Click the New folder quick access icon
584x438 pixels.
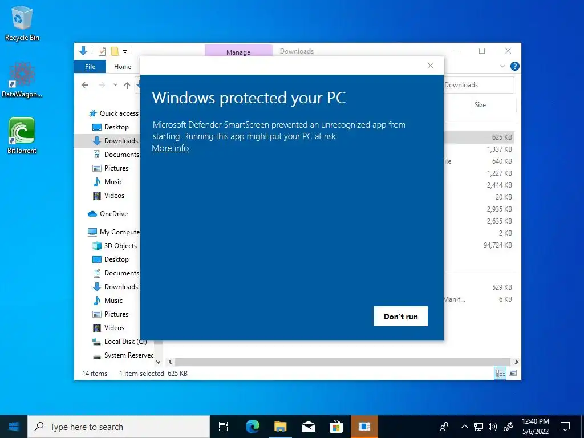pos(115,51)
